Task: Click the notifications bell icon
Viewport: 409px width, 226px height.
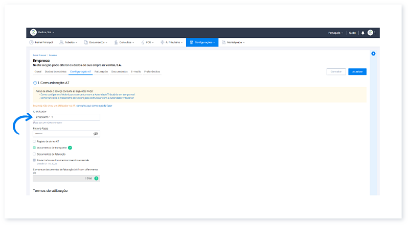Action: tap(363, 33)
